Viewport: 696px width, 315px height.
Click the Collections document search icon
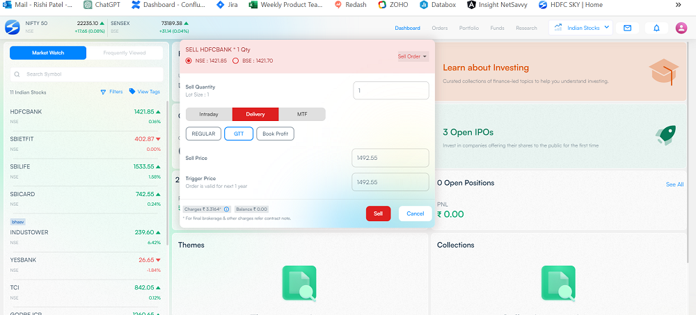click(558, 284)
